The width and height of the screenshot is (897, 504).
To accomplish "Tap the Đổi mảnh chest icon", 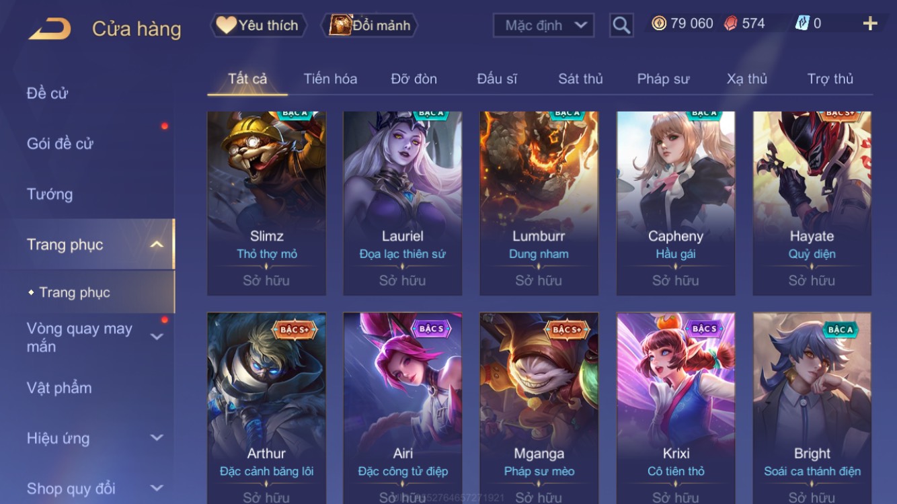I will [340, 25].
